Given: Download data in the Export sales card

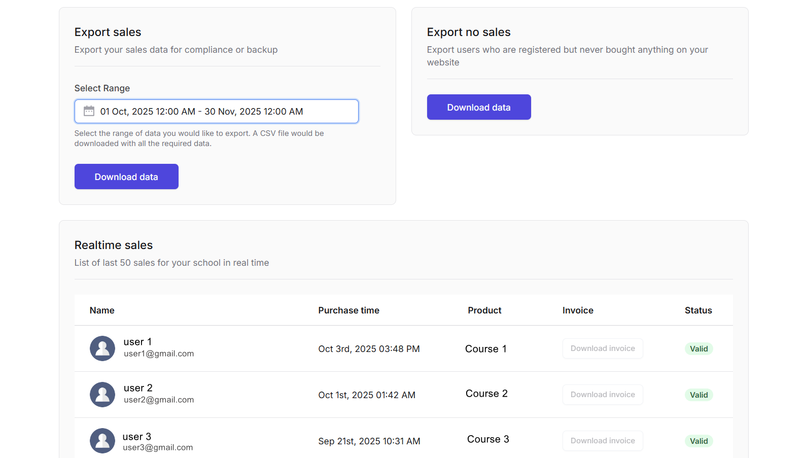Looking at the screenshot, I should click(x=126, y=177).
